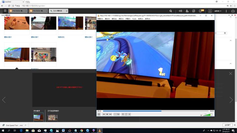The height and width of the screenshot is (133, 237).
Task: Skip to next media in VLC
Action: point(110,114)
